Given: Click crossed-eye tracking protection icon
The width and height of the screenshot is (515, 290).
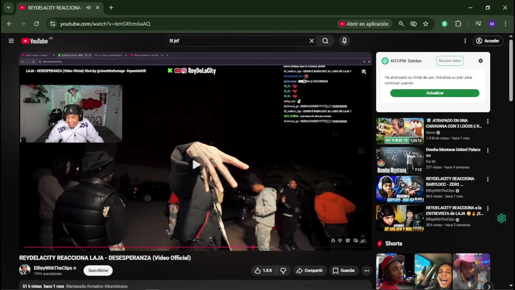Looking at the screenshot, I should 413,24.
